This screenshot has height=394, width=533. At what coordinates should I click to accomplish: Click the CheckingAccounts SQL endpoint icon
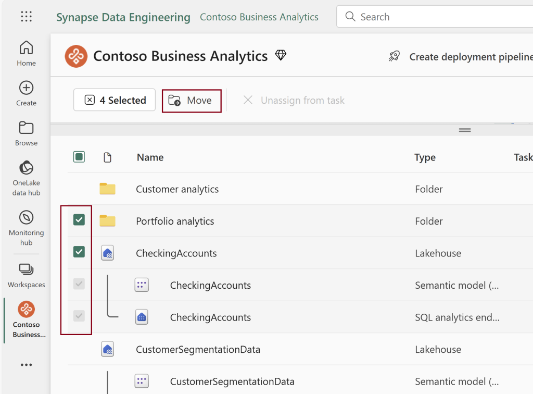pos(142,317)
